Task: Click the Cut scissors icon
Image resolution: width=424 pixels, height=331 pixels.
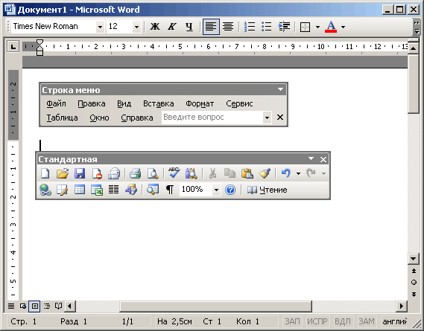Action: [x=213, y=173]
